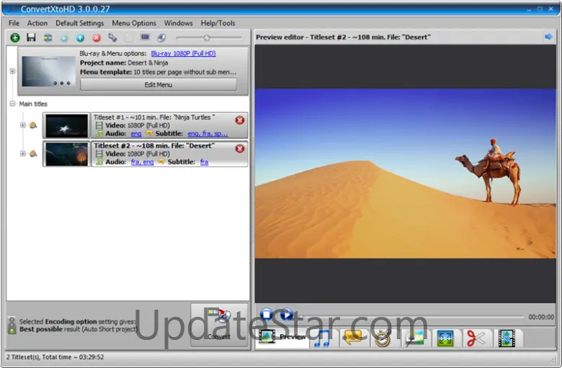Move titleset up with the blue arrow icon
This screenshot has height=368, width=562.
click(80, 37)
